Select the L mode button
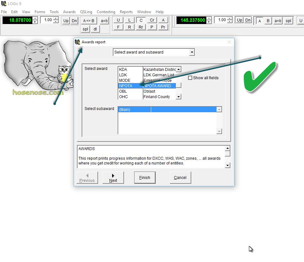Viewport: 304px width, 262px height. pos(129,20)
